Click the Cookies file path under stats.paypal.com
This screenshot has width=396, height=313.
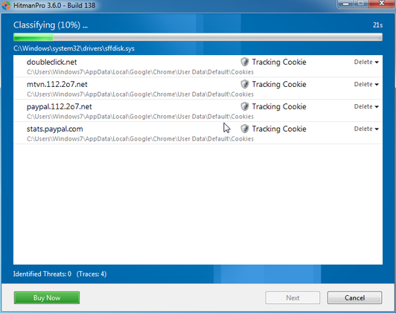coord(140,139)
